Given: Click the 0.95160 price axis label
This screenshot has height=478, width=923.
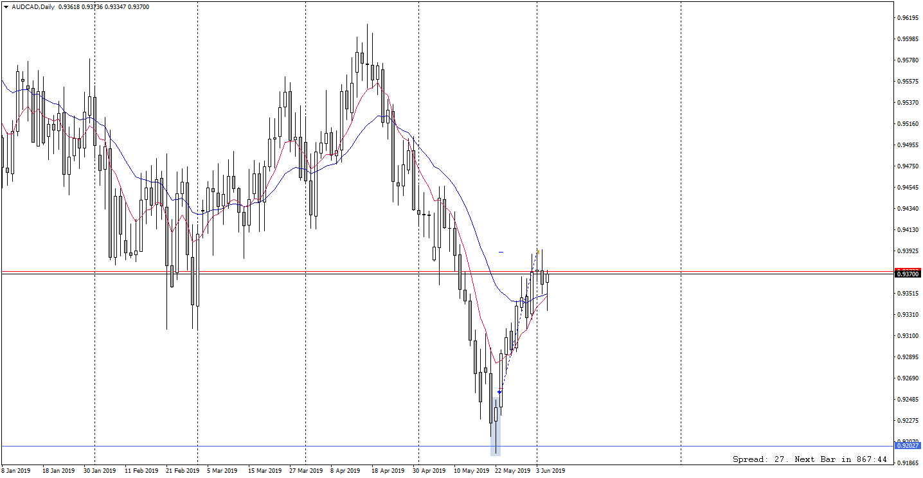Looking at the screenshot, I should tap(908, 123).
